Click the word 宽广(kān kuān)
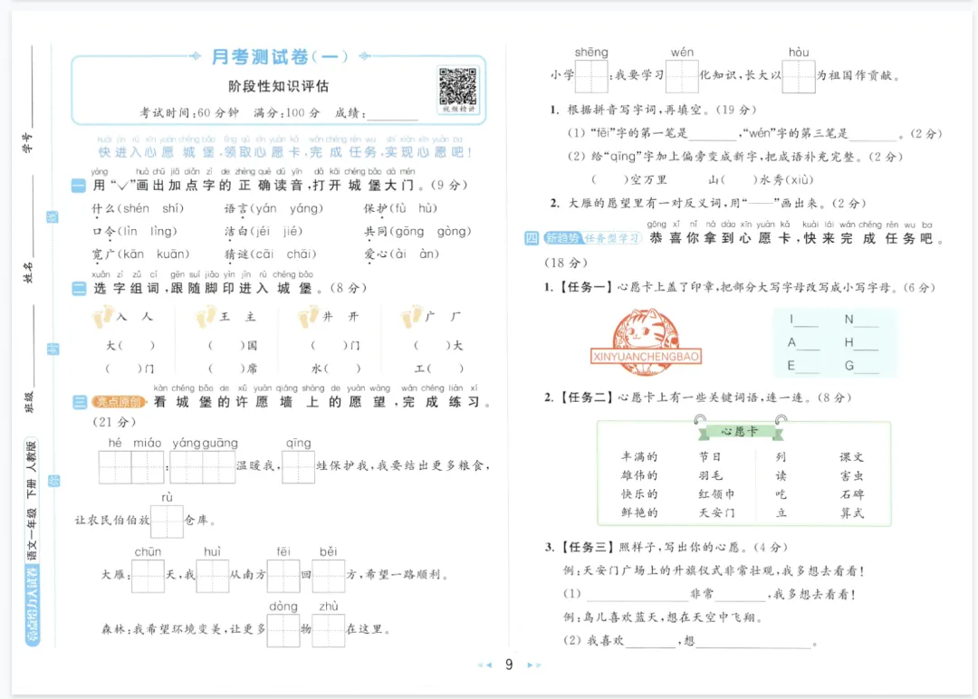This screenshot has height=699, width=978. pyautogui.click(x=140, y=254)
